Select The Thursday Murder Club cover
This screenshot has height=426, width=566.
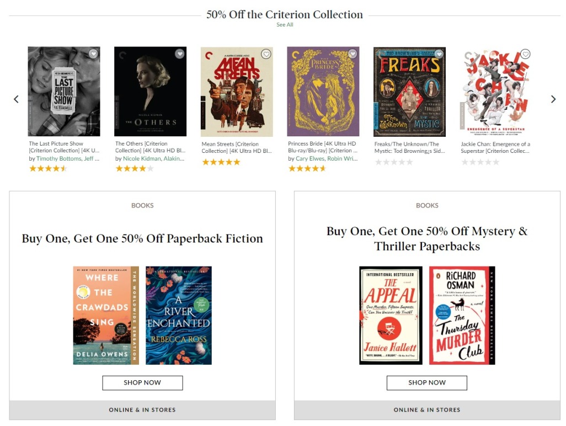click(x=462, y=315)
